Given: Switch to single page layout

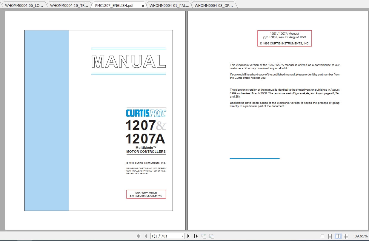Looking at the screenshot, I should point(322,236).
